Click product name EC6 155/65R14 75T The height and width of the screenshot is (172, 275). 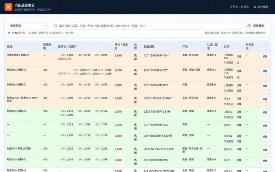click(x=156, y=70)
